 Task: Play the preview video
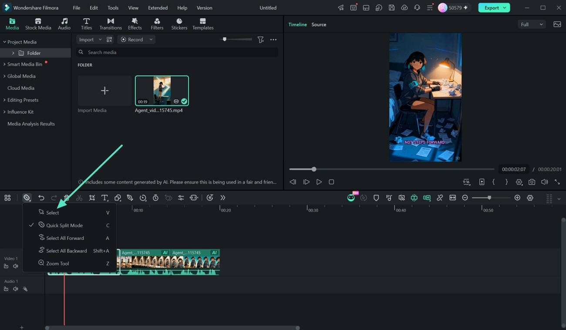[319, 182]
